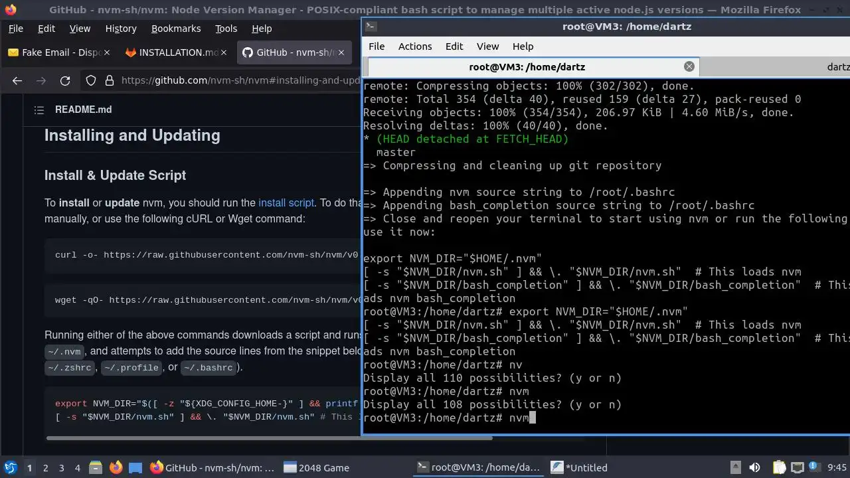
Task: Click the site security padlock icon
Action: click(109, 80)
